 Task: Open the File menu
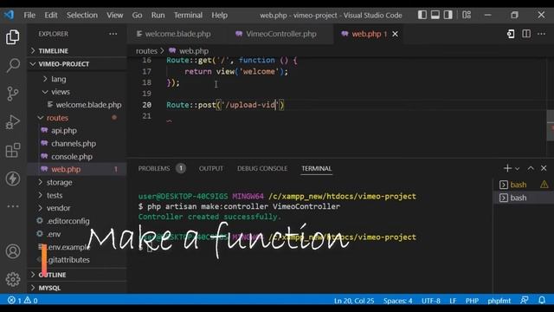(x=29, y=16)
